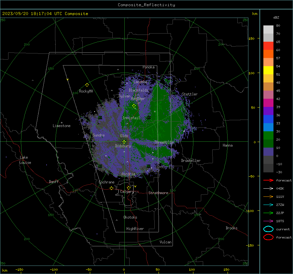Click the cyan current ellipse icon
The height and width of the screenshot is (274, 293).
[x=268, y=229]
